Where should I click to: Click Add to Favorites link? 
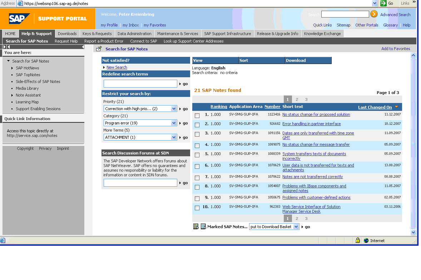coord(396,49)
